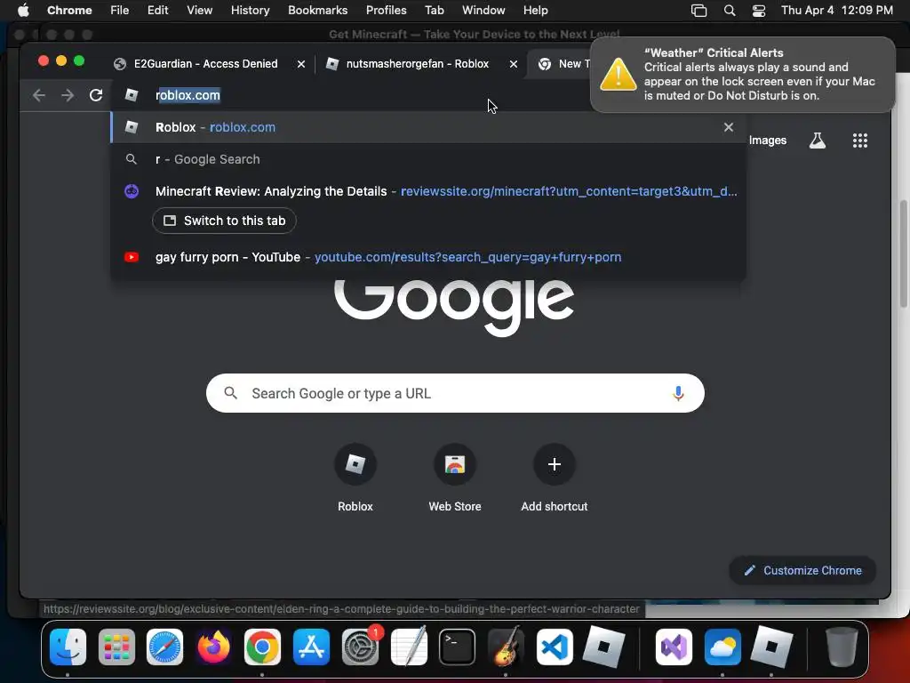Open Search Labs flask icon

point(818,141)
